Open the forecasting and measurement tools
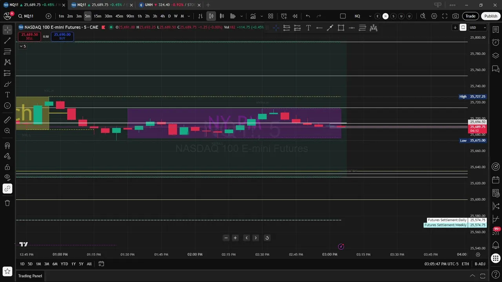The width and height of the screenshot is (502, 282). coord(7,73)
